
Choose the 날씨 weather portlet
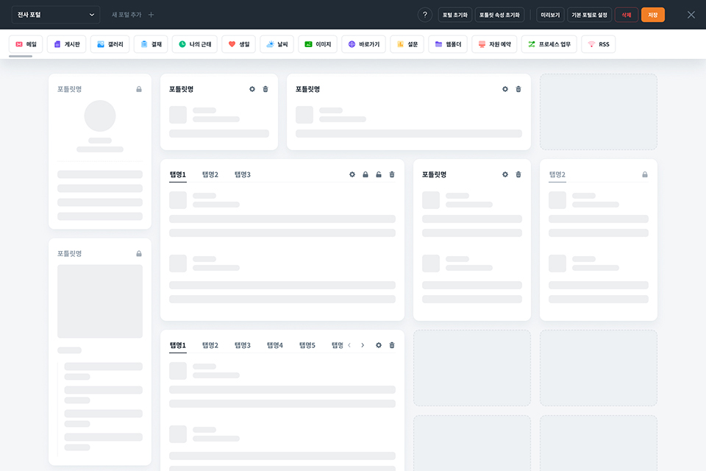coord(277,44)
